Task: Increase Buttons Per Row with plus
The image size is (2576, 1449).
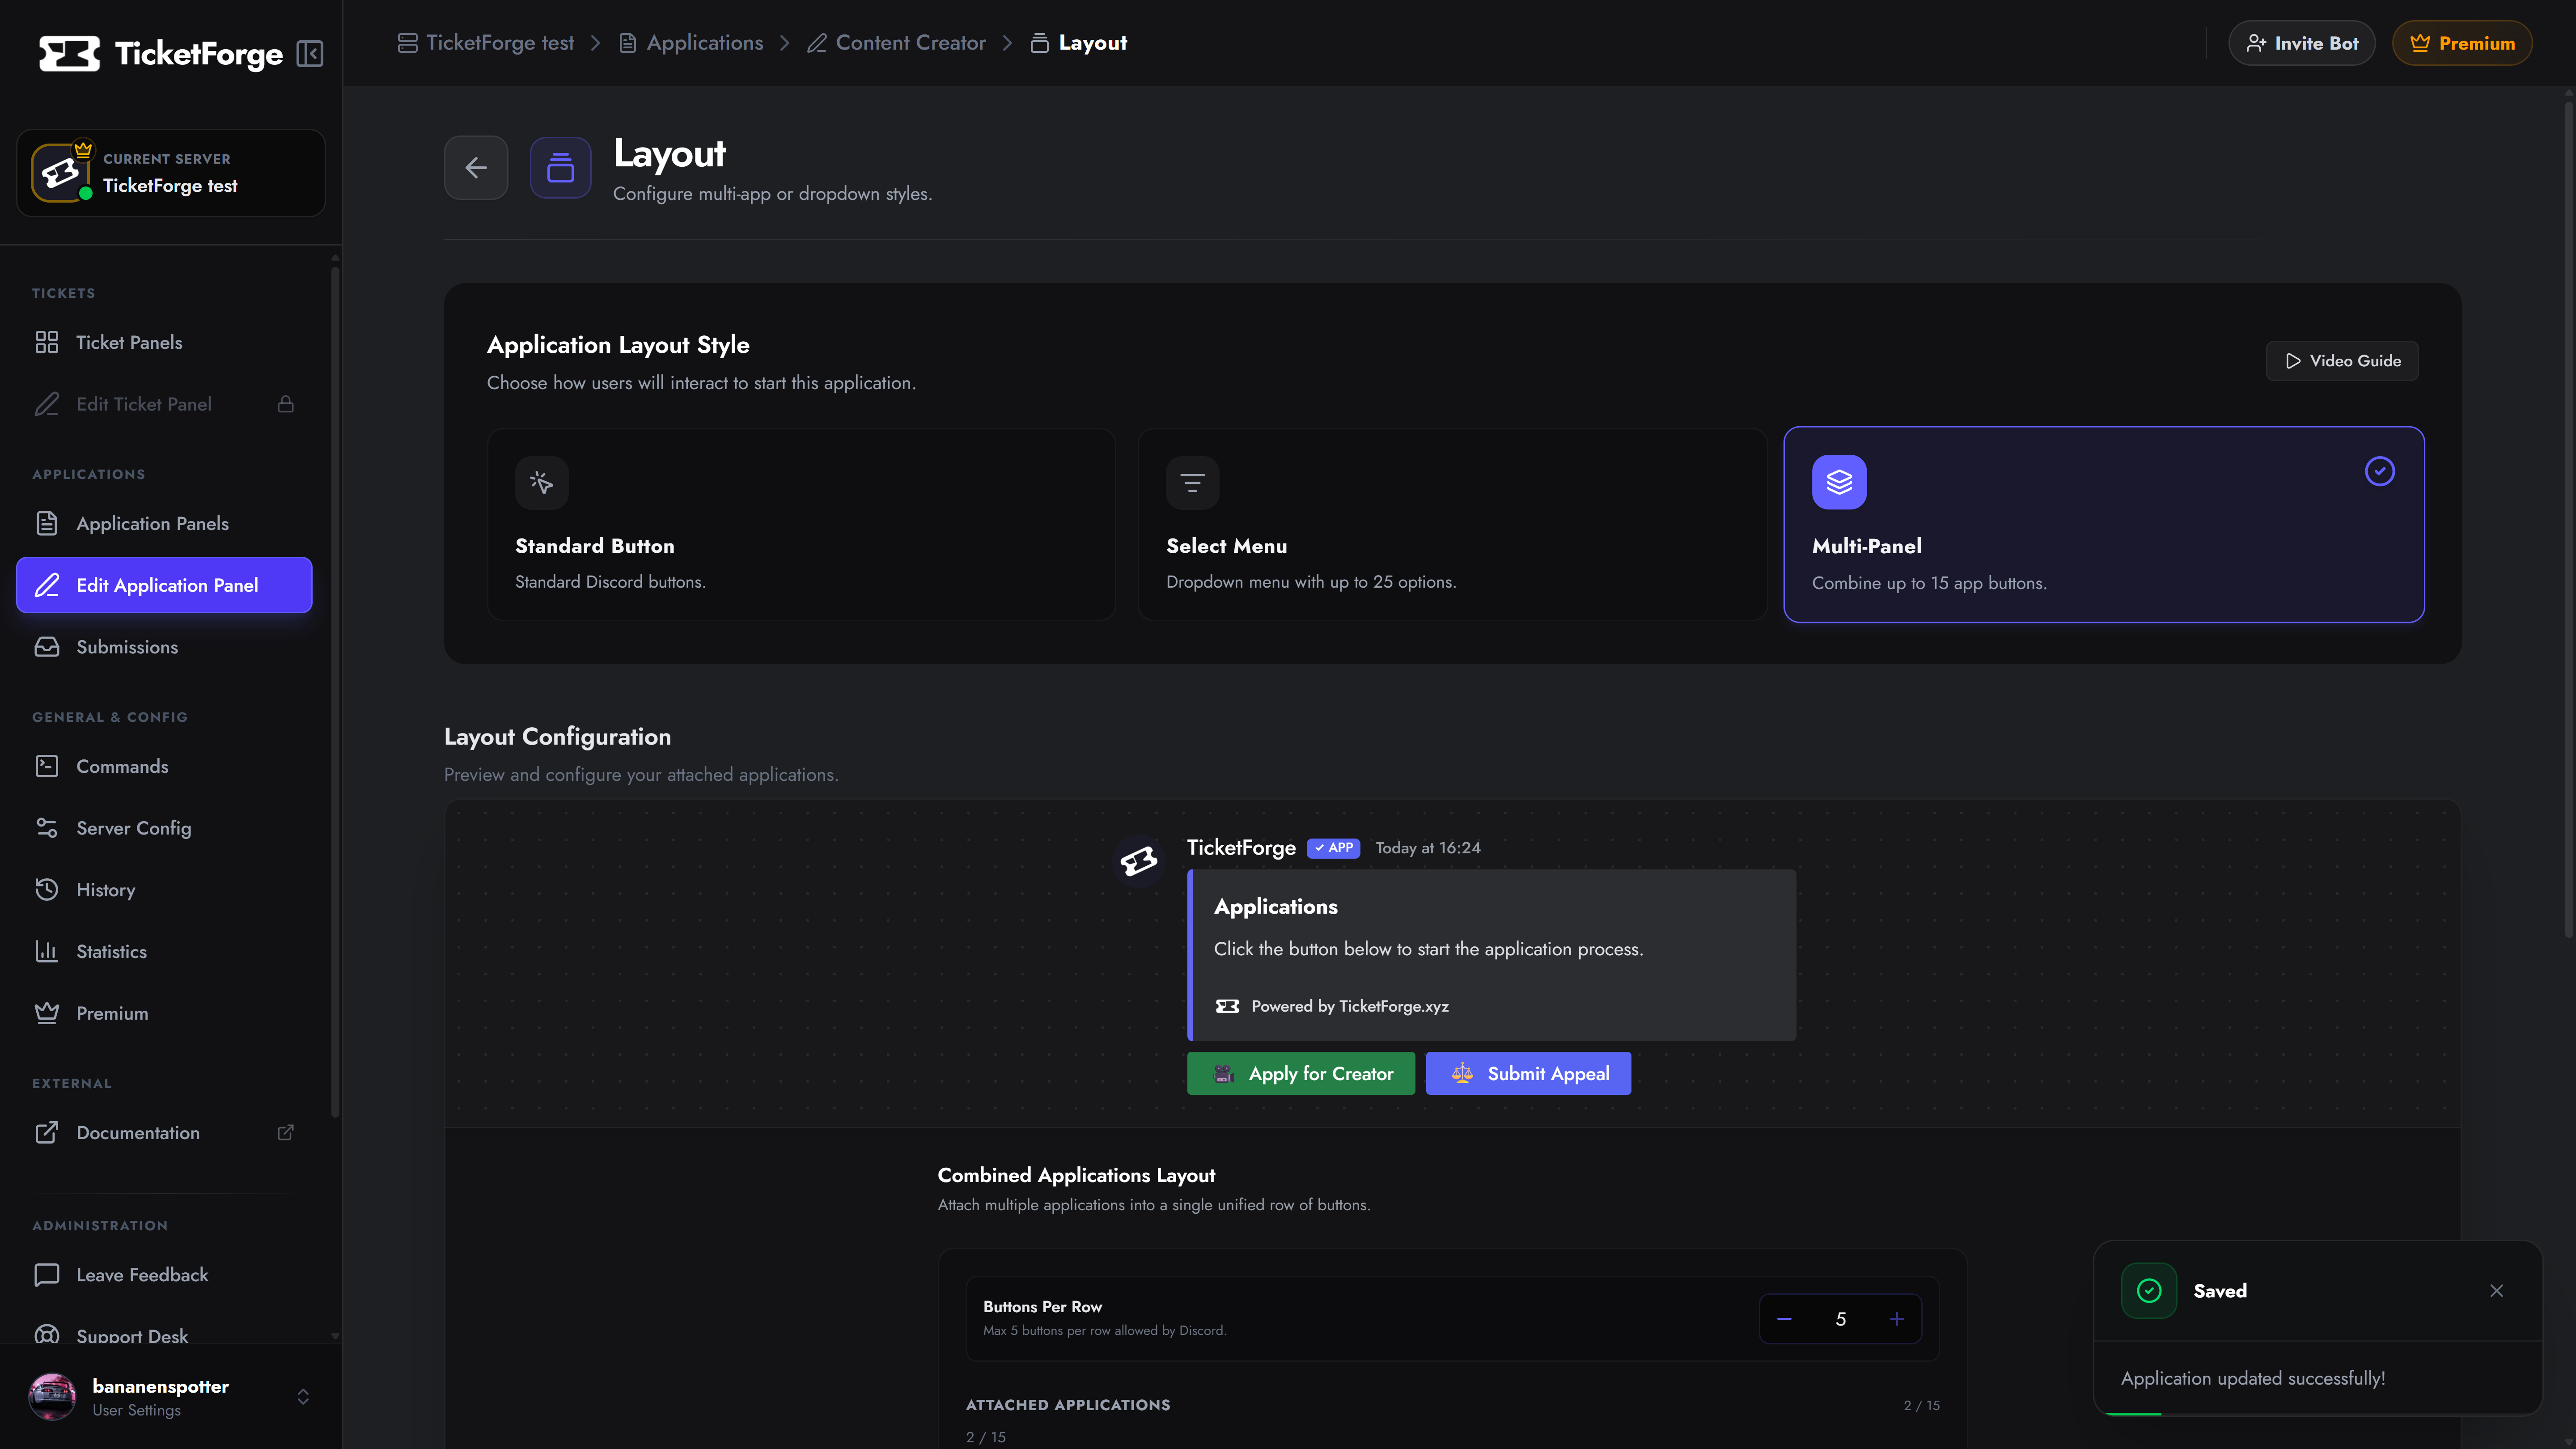Action: (1897, 1319)
